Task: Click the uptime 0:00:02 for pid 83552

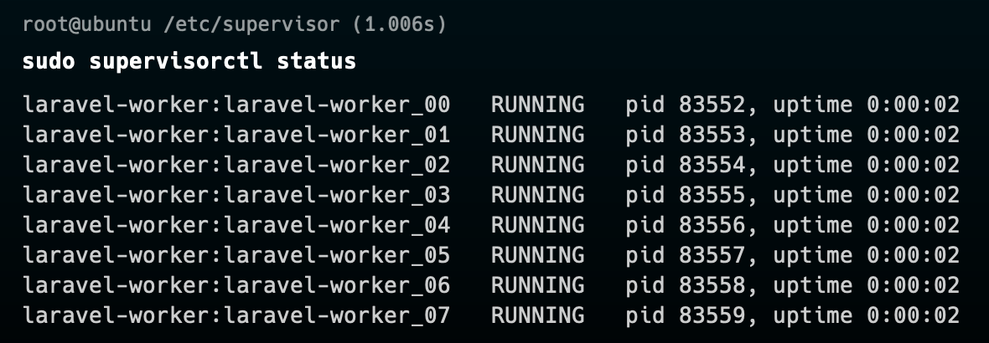Action: click(x=867, y=105)
